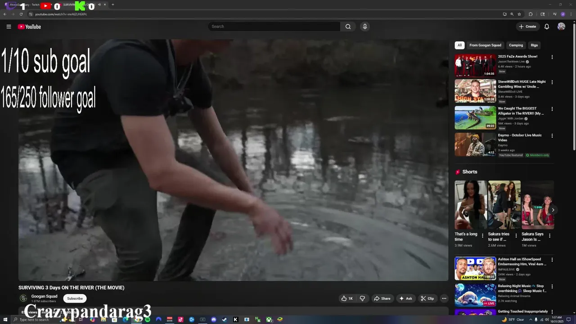The image size is (576, 324).
Task: Create a clip with Clip button
Action: pos(427,298)
